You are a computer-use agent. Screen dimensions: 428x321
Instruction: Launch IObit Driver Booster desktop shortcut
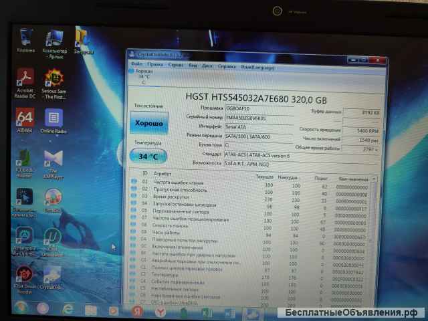tap(24, 279)
